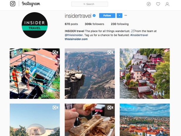
Task: Click the blue verified badge beside insidertravel
Action: pyautogui.click(x=94, y=16)
